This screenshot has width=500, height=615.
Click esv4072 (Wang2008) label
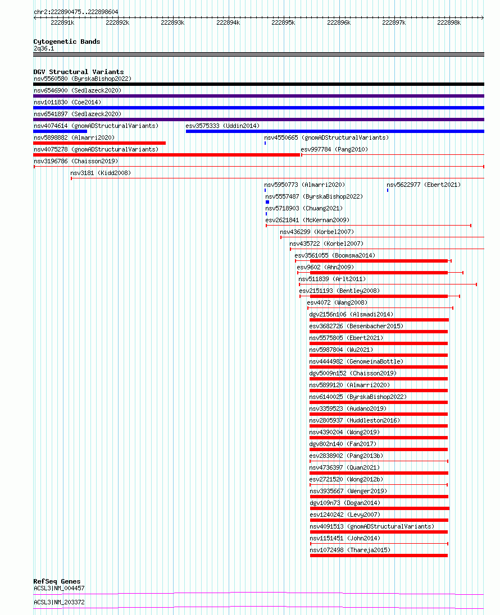click(337, 302)
